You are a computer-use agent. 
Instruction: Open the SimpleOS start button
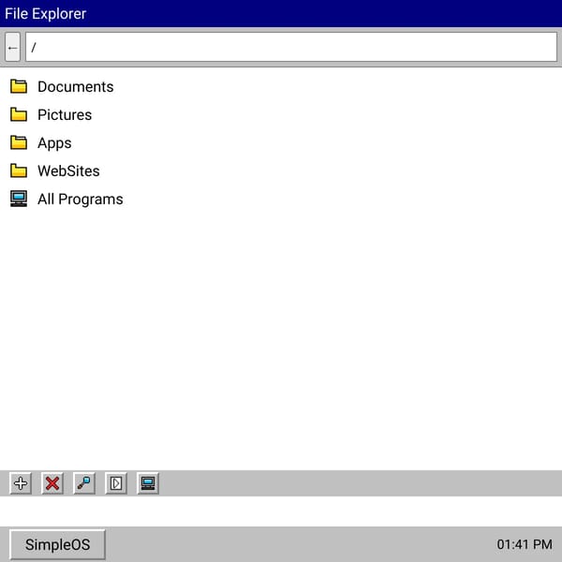pyautogui.click(x=57, y=544)
